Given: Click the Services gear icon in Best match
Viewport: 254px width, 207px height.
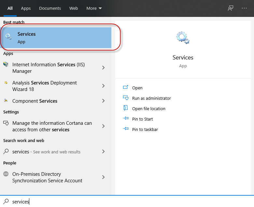Looking at the screenshot, I should coord(8,37).
